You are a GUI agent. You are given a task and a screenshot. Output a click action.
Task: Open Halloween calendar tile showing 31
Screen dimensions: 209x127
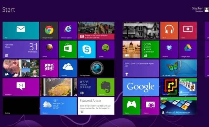click(x=21, y=49)
